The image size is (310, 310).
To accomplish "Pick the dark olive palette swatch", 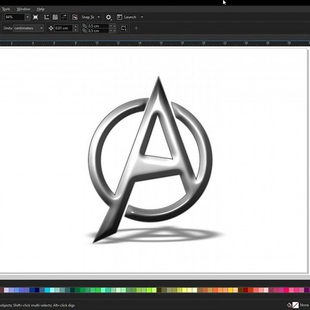I will point(159,290).
